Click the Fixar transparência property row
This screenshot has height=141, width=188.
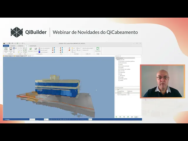click(127, 95)
